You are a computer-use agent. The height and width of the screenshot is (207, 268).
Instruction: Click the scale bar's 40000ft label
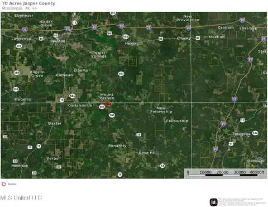(x=257, y=172)
